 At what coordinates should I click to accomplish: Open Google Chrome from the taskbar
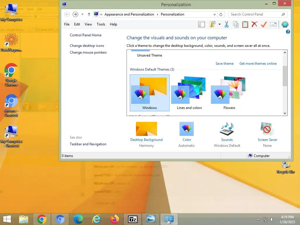coord(42,219)
